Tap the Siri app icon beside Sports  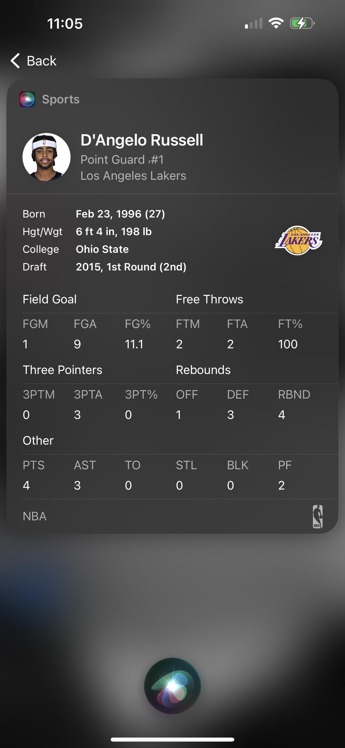27,99
